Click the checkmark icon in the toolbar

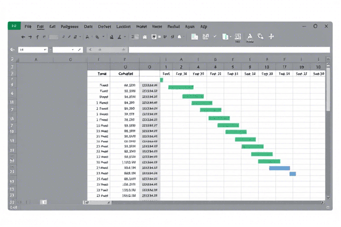click(215, 37)
